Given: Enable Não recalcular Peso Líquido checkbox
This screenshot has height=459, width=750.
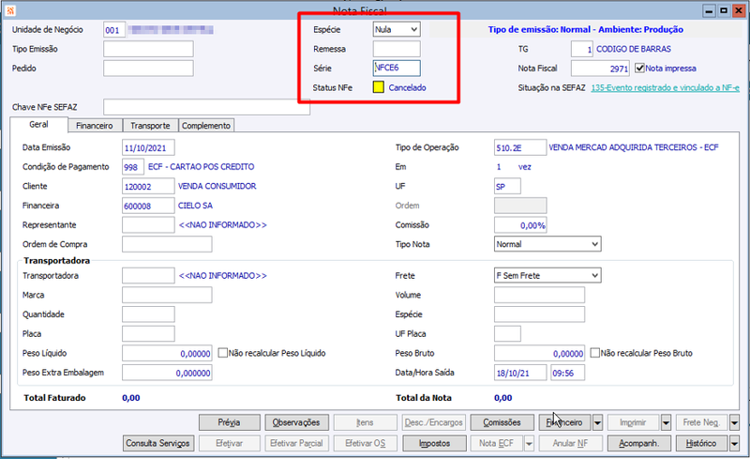Looking at the screenshot, I should (x=222, y=353).
